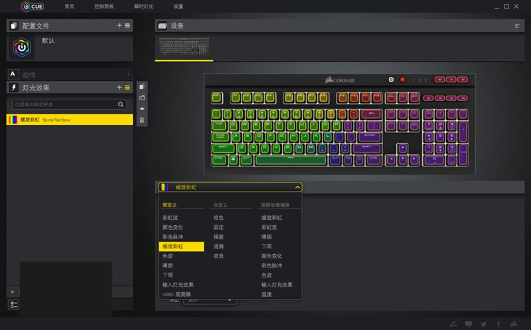Click the 动作 actions panel A icon
The height and width of the screenshot is (330, 531).
coord(13,74)
